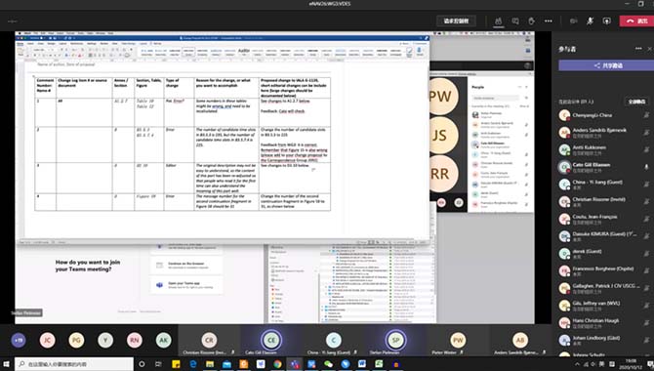Select Anders Sandvik AB video tile
The image size is (654, 371).
pyautogui.click(x=519, y=341)
